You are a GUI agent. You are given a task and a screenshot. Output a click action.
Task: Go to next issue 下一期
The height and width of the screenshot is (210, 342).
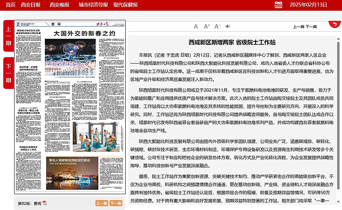click(9, 73)
